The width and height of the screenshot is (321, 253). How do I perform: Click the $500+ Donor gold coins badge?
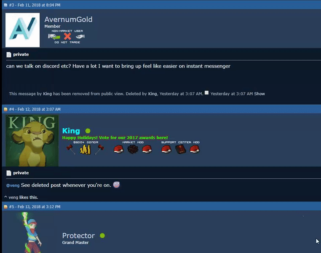point(86,149)
